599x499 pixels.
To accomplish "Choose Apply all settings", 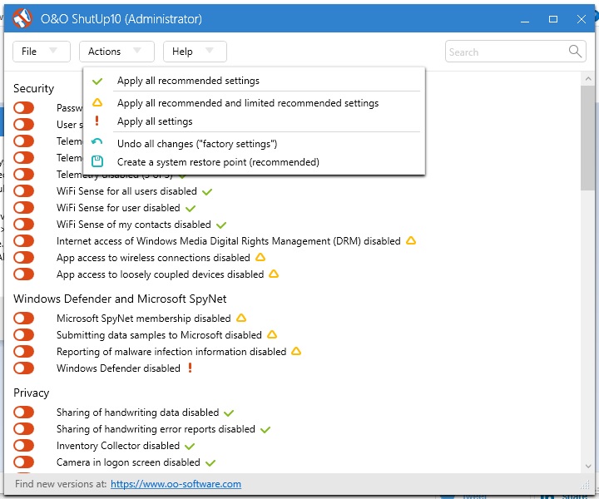I will pyautogui.click(x=254, y=121).
